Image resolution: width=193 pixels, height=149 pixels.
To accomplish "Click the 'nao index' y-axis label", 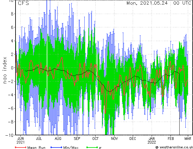I will (5, 70).
